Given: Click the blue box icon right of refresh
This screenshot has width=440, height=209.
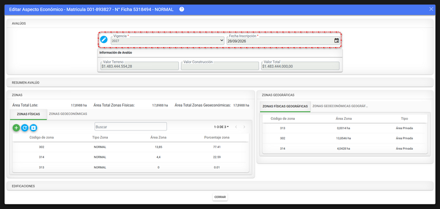Looking at the screenshot, I should [x=34, y=128].
